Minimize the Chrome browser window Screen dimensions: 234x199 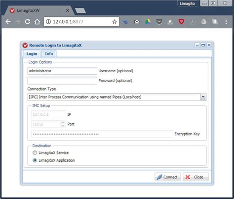pyautogui.click(x=204, y=3)
